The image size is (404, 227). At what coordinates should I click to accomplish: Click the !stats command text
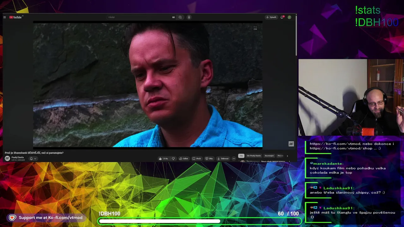point(368,10)
